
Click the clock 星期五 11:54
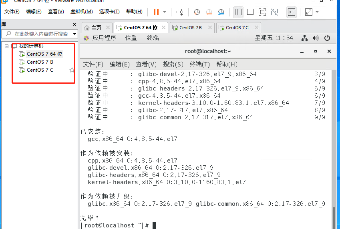coord(274,38)
